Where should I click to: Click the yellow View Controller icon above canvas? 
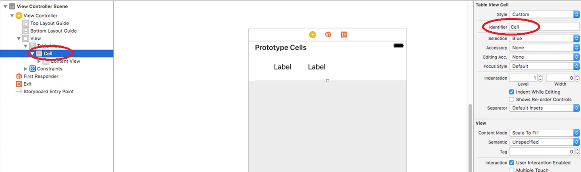[x=312, y=35]
